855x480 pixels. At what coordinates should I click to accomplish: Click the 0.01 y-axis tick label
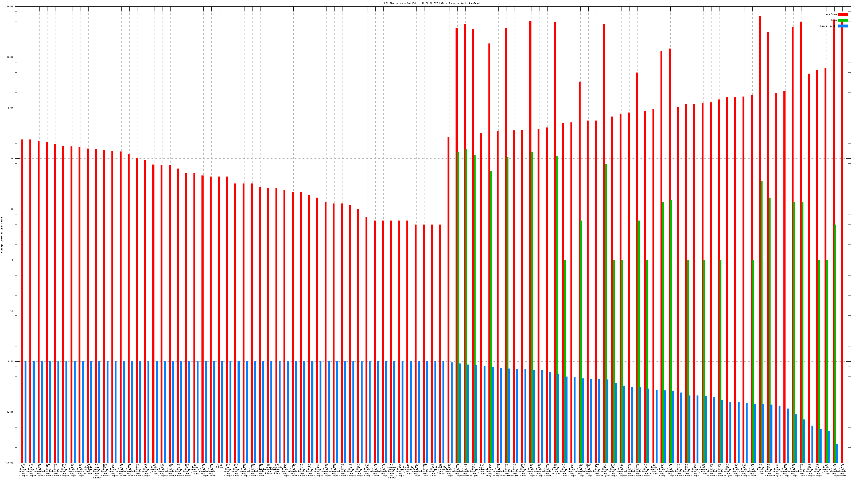(x=11, y=362)
